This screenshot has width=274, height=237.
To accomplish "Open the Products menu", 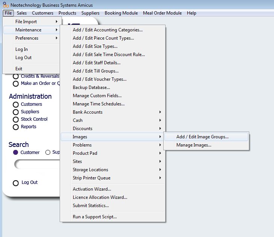I will pos(67,13).
